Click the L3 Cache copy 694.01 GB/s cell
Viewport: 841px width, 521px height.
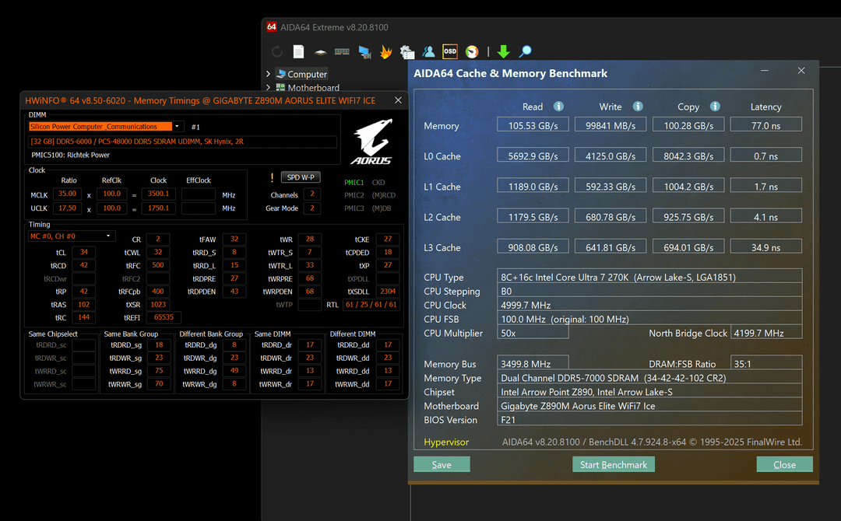[x=688, y=247]
